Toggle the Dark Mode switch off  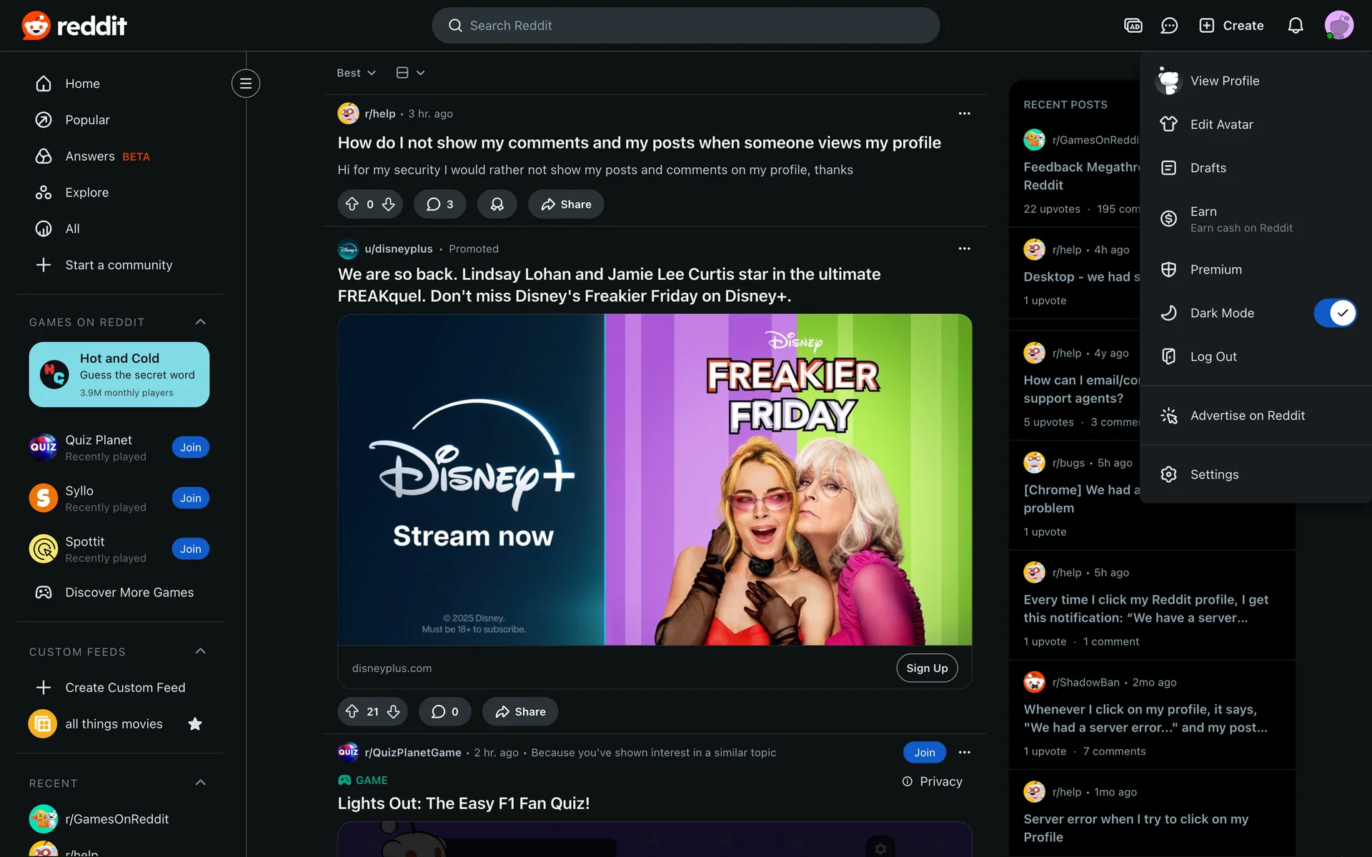tap(1334, 313)
